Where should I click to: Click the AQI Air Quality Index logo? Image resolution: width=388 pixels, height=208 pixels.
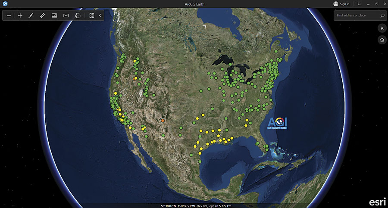pos(277,123)
